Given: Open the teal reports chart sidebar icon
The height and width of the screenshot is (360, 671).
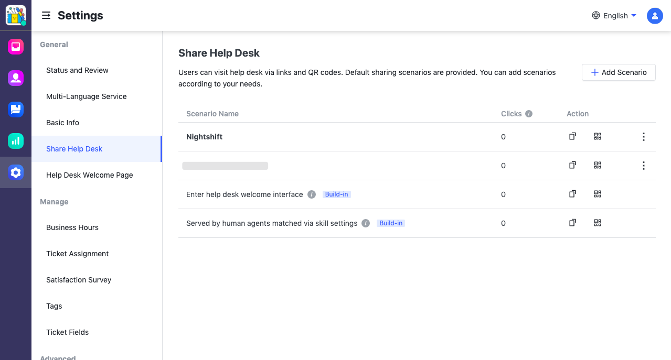Looking at the screenshot, I should (16, 141).
